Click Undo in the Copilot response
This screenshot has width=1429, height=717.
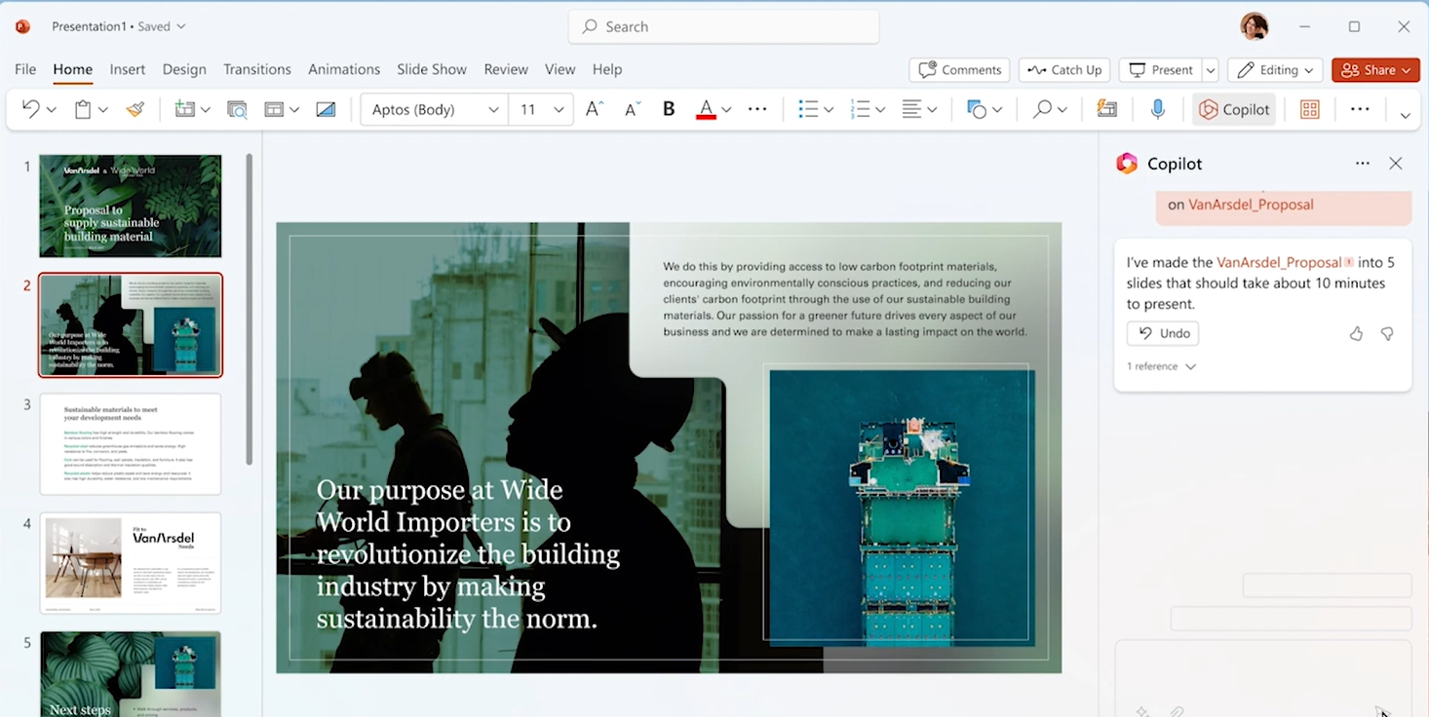(1163, 333)
